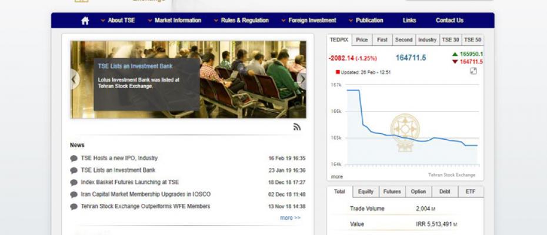Click the speech bubble beside TSE Lists an Investment Bank news
The height and width of the screenshot is (235, 547).
[x=74, y=170]
